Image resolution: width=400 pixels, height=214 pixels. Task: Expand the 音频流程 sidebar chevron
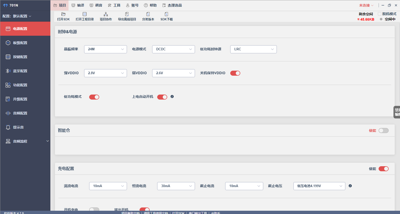(x=48, y=141)
